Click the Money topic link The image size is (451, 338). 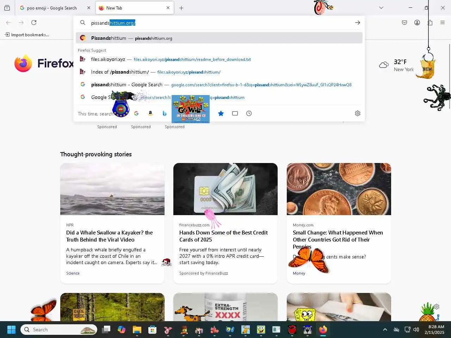tap(299, 273)
